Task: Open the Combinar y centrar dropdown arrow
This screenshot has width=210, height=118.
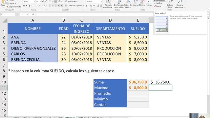Action: (83, 6)
